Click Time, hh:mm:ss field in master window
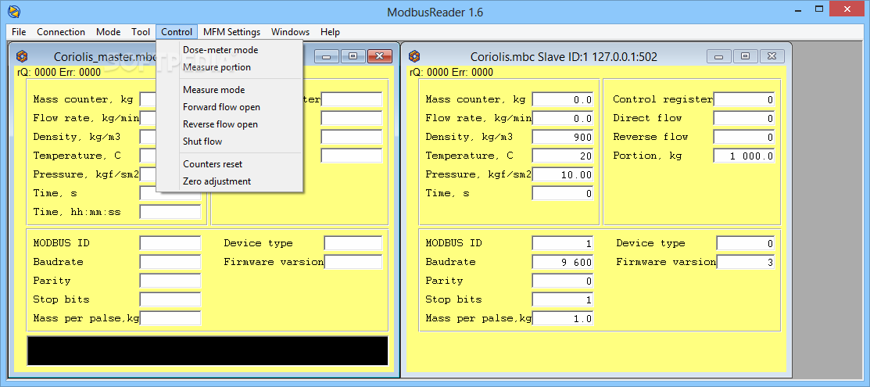 (170, 212)
